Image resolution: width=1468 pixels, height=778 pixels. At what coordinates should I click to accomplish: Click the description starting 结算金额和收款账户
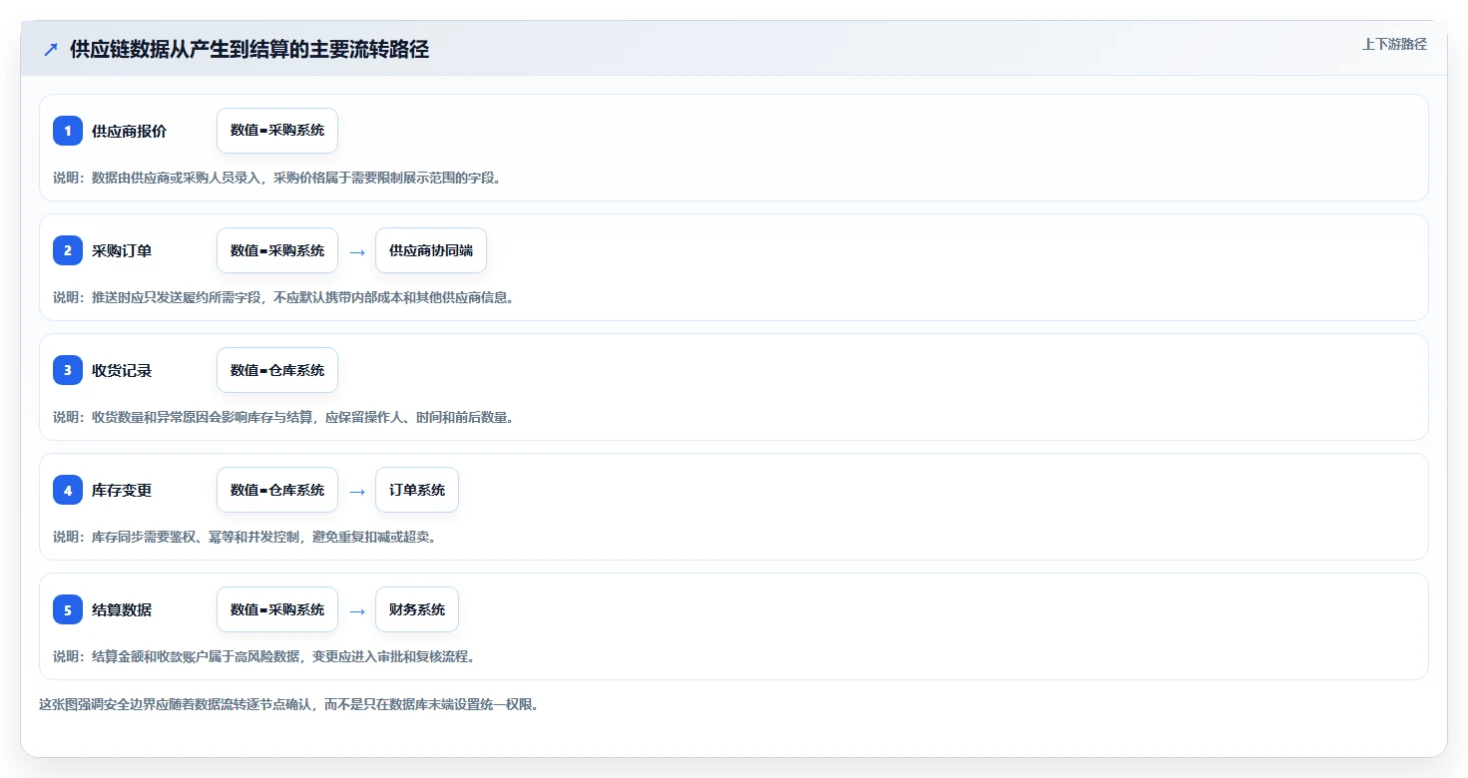(263, 656)
